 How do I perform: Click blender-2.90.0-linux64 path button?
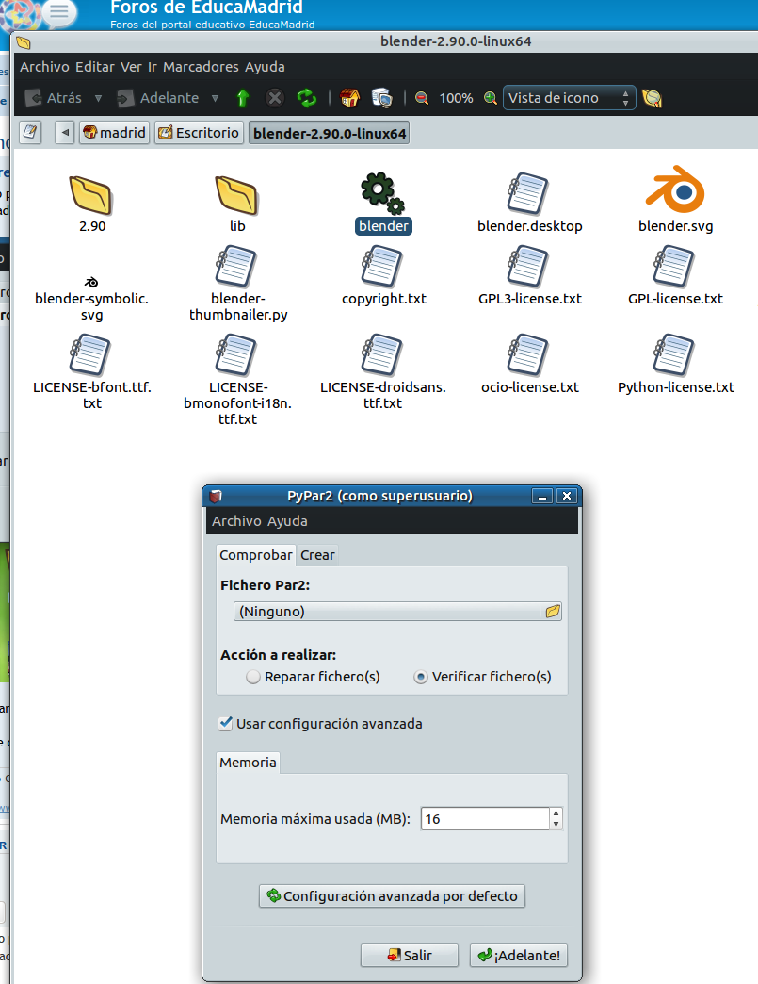[x=330, y=133]
